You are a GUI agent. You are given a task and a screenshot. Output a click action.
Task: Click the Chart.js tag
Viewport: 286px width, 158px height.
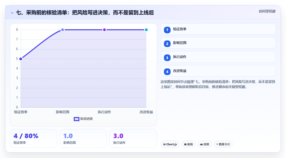click(x=170, y=144)
